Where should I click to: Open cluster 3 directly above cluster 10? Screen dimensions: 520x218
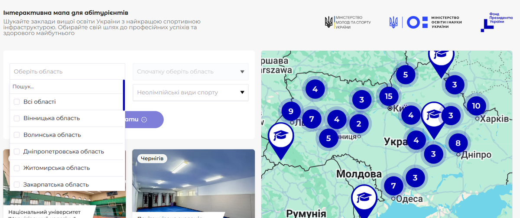[x=455, y=85]
